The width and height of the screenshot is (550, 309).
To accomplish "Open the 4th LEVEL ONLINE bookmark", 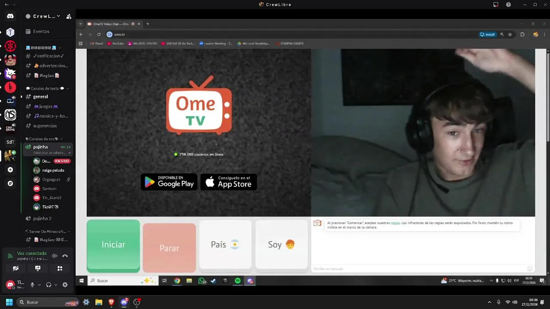I will (x=143, y=43).
